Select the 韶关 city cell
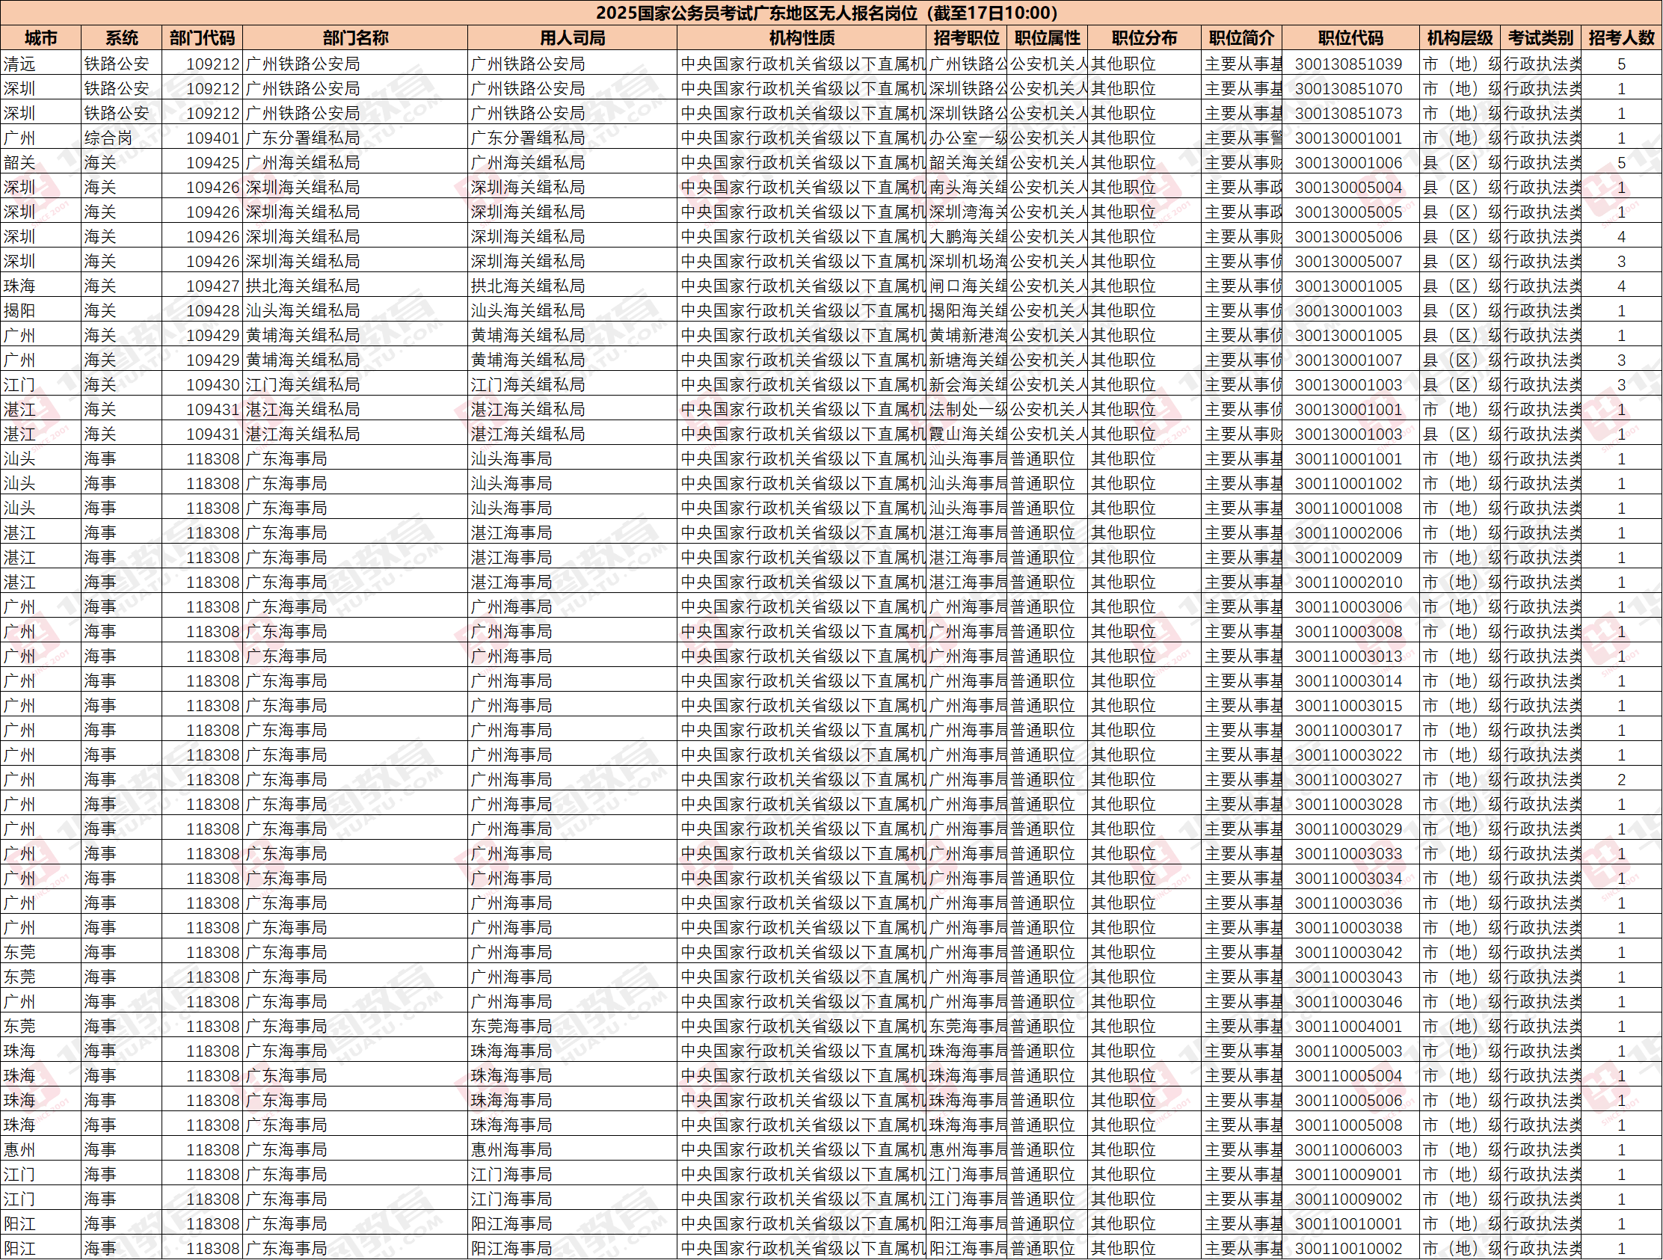The width and height of the screenshot is (1663, 1260). (x=40, y=163)
